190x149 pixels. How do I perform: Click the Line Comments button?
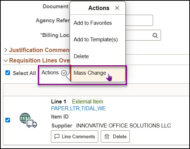coord(75,136)
